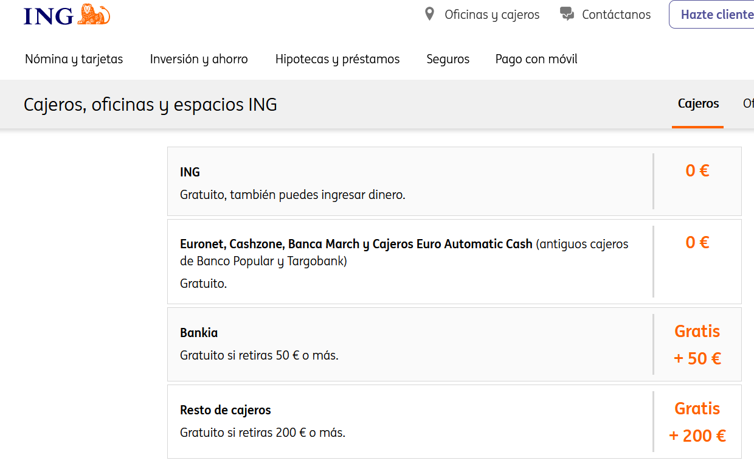Open the Nómina y tarjetas menu
754x463 pixels.
tap(74, 59)
